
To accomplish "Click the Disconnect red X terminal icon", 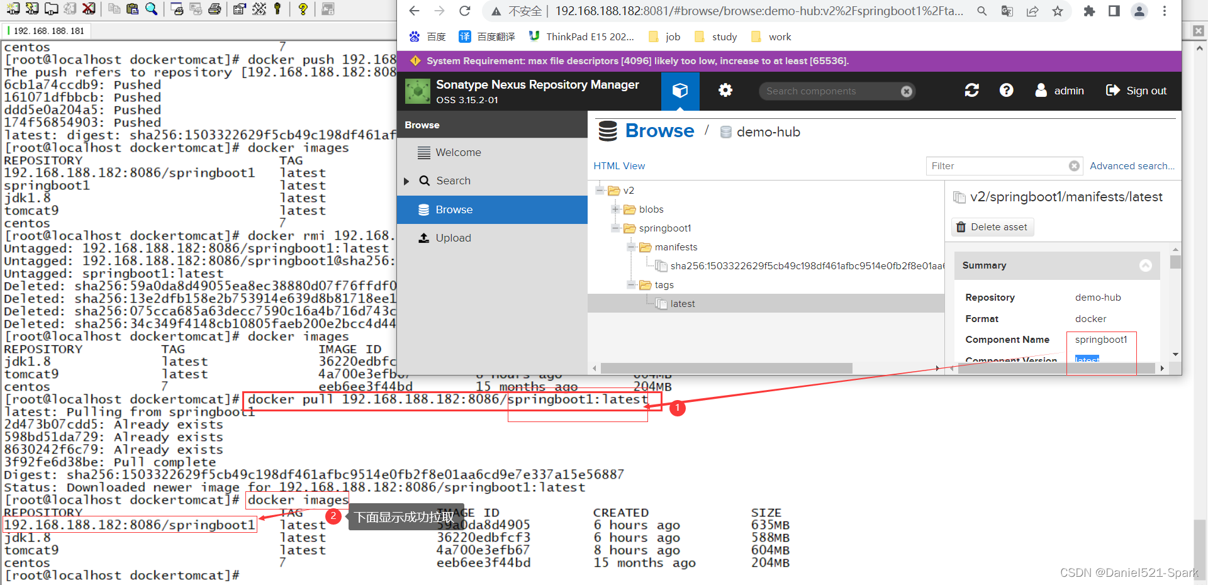I will tap(89, 9).
